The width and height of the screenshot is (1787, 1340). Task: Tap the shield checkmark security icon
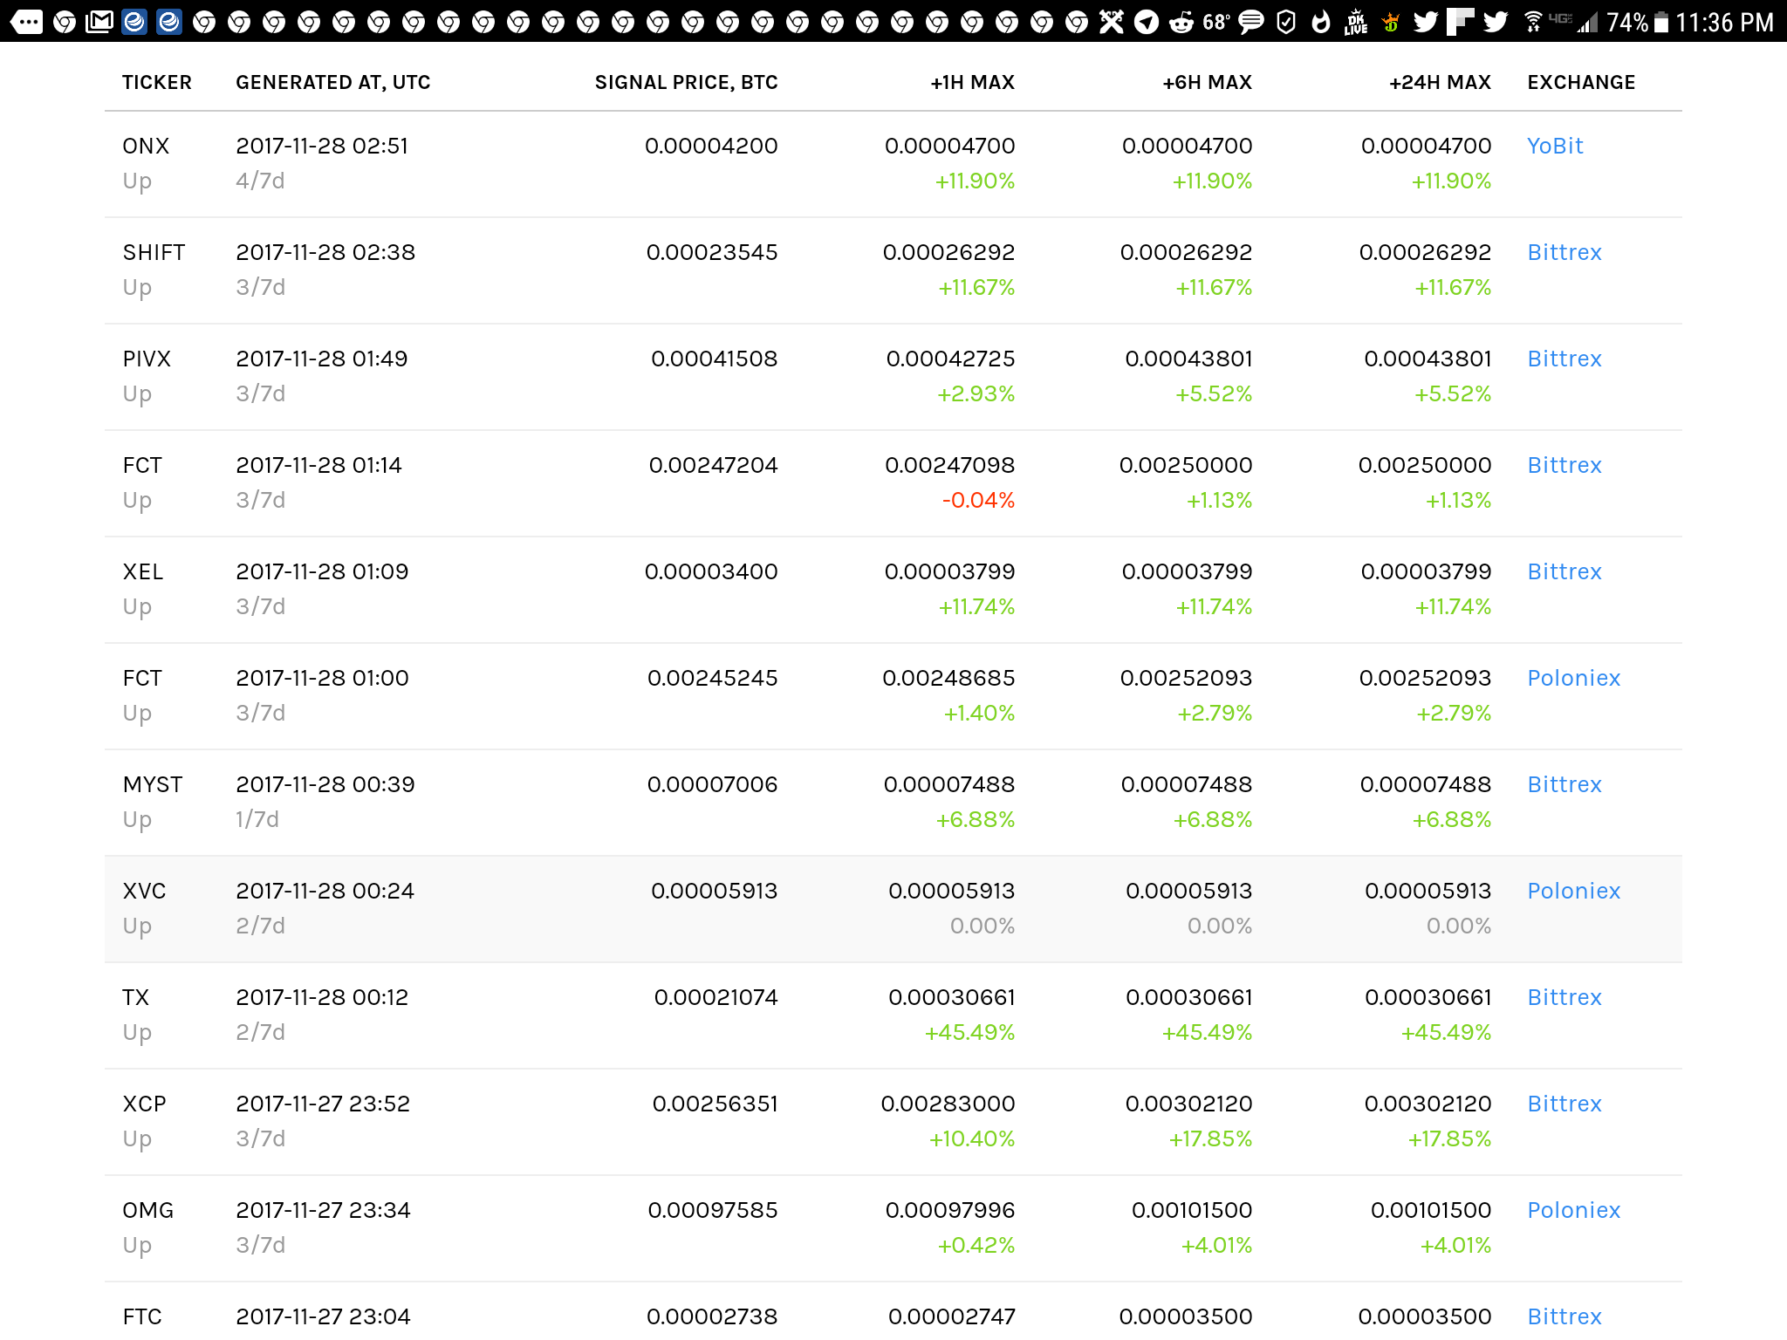1286,21
